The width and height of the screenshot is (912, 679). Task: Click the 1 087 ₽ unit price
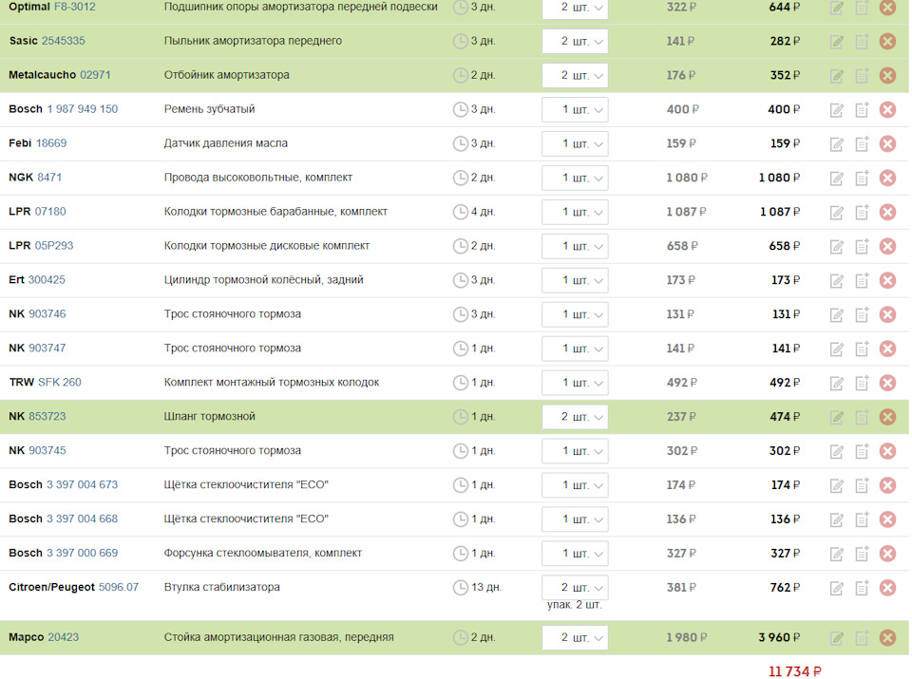(686, 212)
